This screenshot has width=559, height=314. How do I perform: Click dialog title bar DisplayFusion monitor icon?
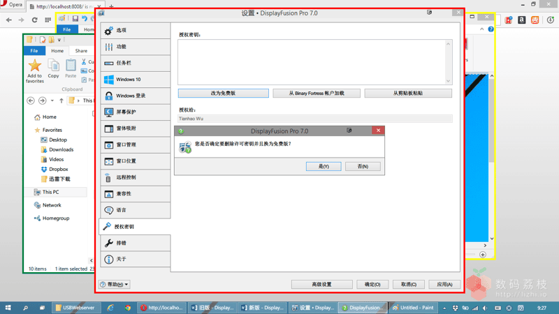[349, 130]
